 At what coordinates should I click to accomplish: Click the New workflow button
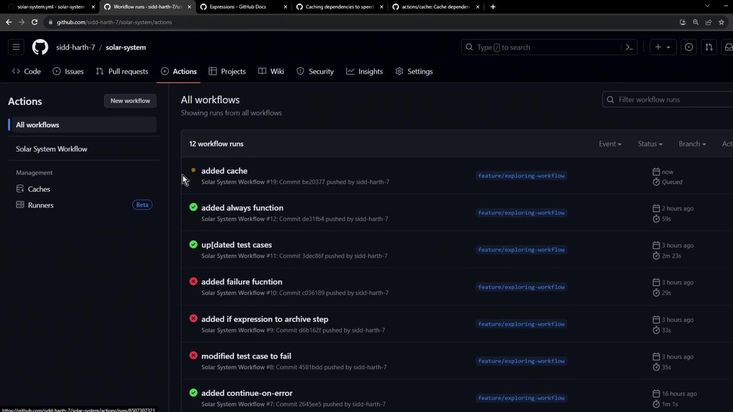(130, 101)
